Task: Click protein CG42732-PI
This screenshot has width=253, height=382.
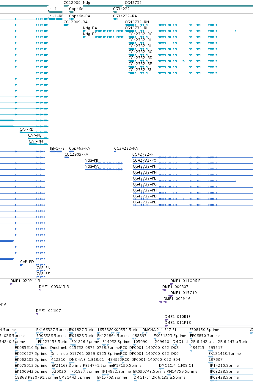Action: tap(144, 154)
